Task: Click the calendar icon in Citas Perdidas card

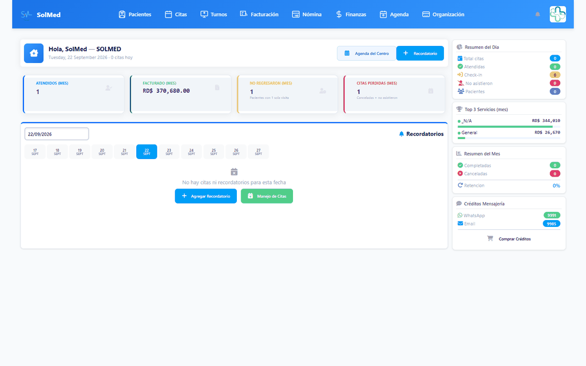Action: click(431, 91)
